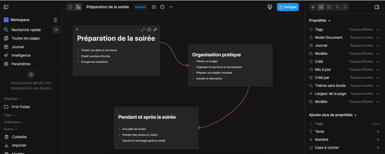Open Toutes les pages in the sidebar

coord(25,38)
